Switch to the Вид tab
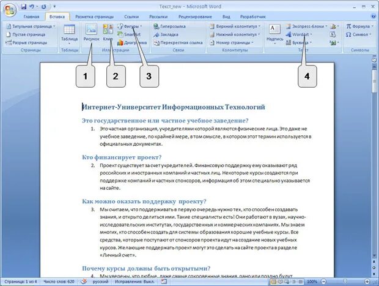 pyautogui.click(x=226, y=17)
